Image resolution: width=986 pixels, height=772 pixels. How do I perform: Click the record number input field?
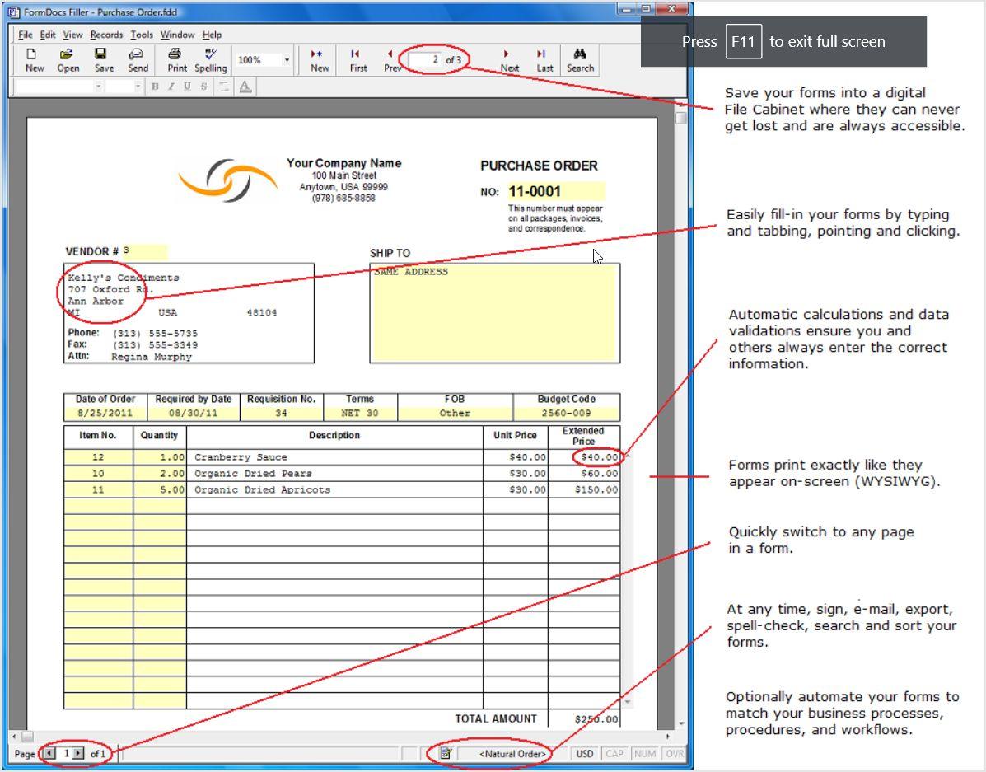tap(425, 60)
